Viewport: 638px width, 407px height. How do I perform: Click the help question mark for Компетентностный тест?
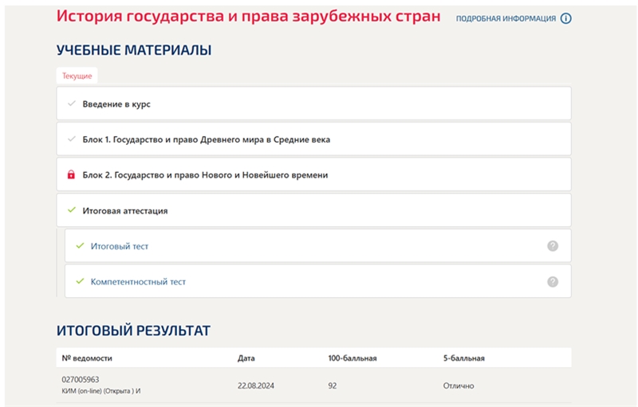tap(553, 281)
